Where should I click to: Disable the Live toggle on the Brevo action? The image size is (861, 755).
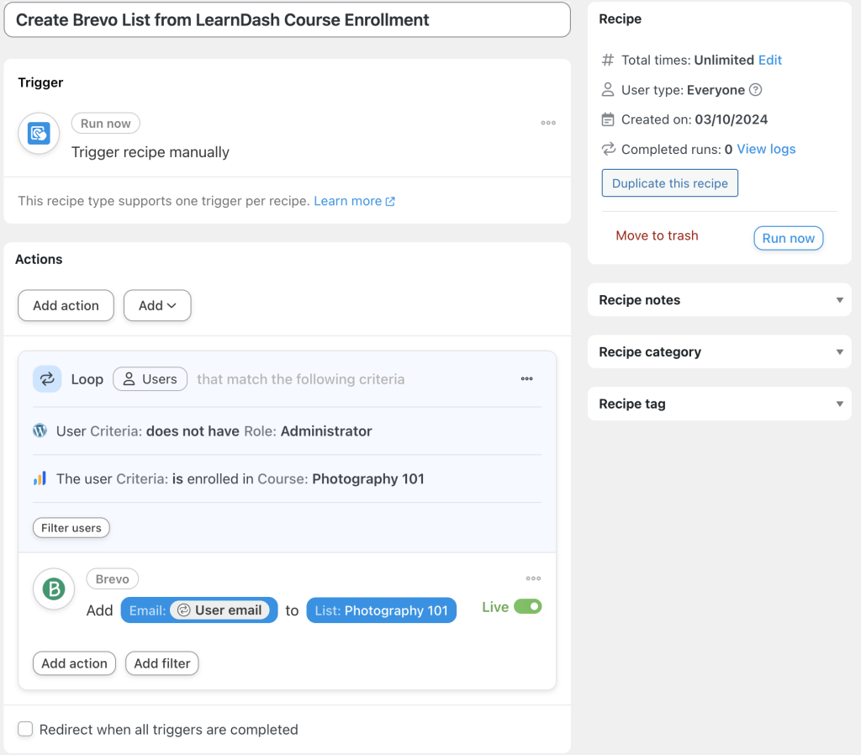[x=530, y=605]
